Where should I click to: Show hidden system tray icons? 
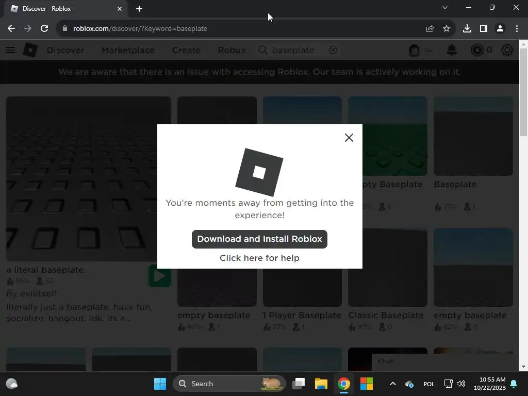click(x=392, y=384)
